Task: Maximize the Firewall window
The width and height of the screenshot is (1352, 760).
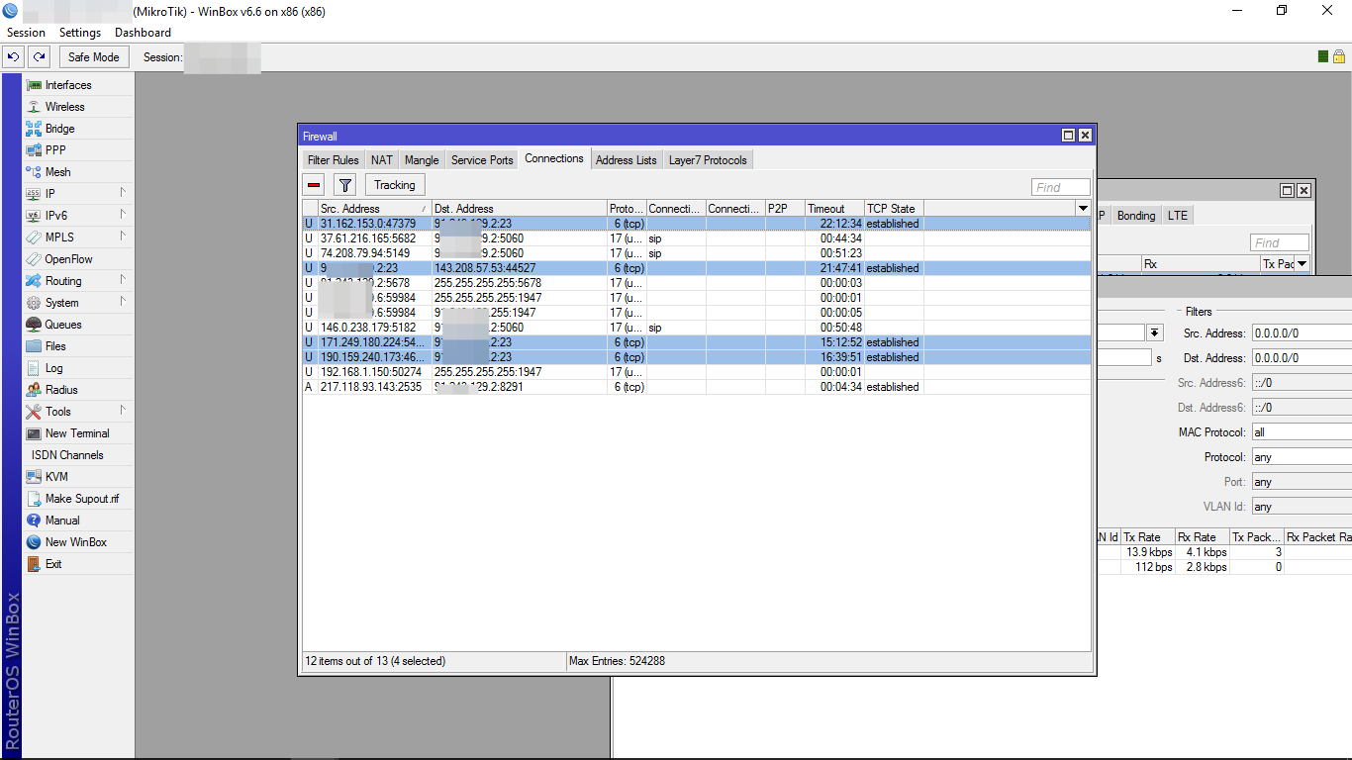Action: tap(1068, 136)
